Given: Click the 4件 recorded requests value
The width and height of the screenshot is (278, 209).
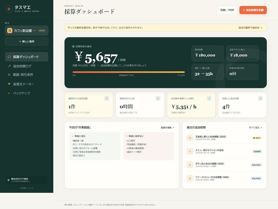Looking at the screenshot, I should tap(226, 107).
